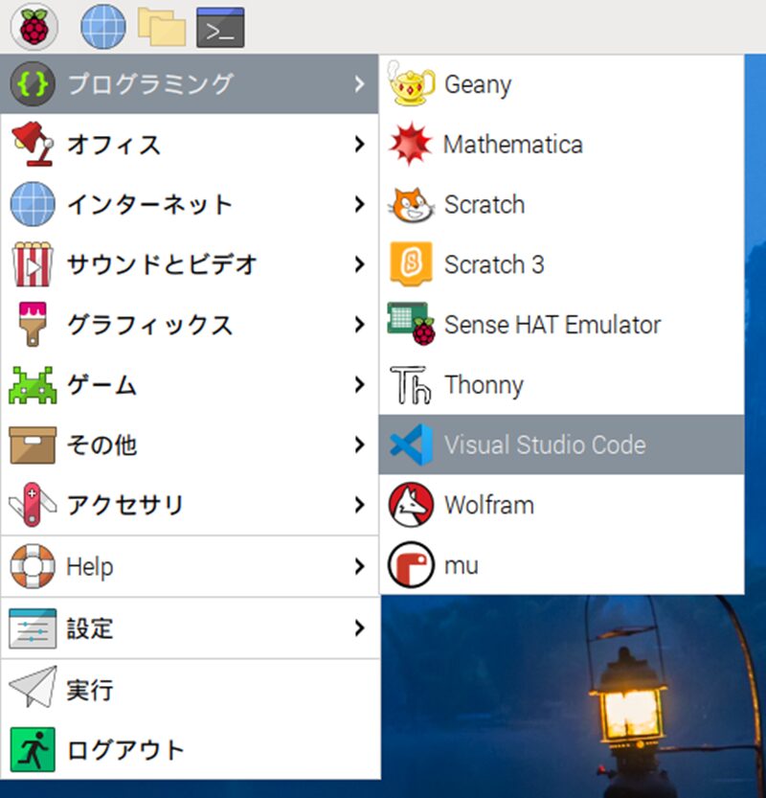
Task: Expand the グラフィックス submenu arrow
Action: pos(360,324)
